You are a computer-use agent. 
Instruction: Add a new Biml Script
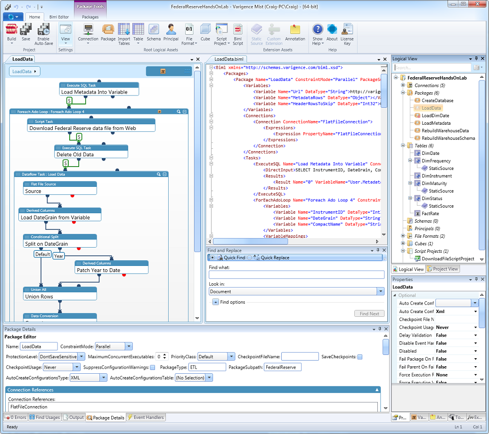coord(237,34)
